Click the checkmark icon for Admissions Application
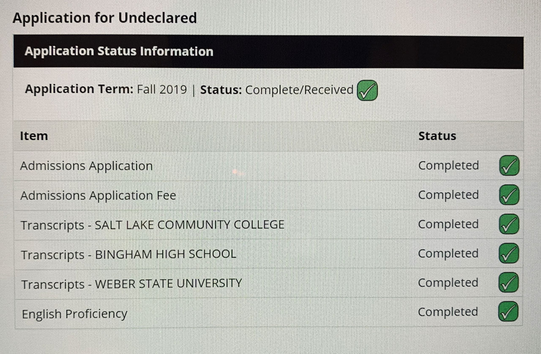This screenshot has height=354, width=541. click(x=509, y=166)
